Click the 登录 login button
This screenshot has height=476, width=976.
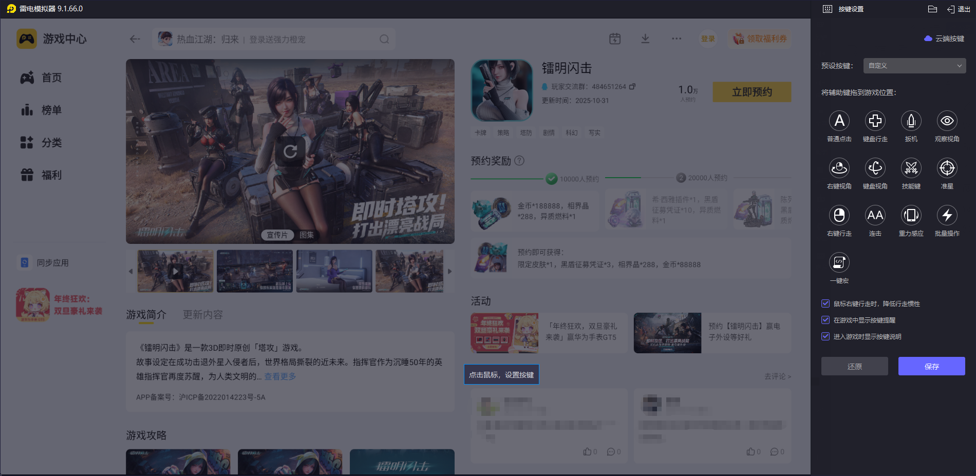point(708,39)
